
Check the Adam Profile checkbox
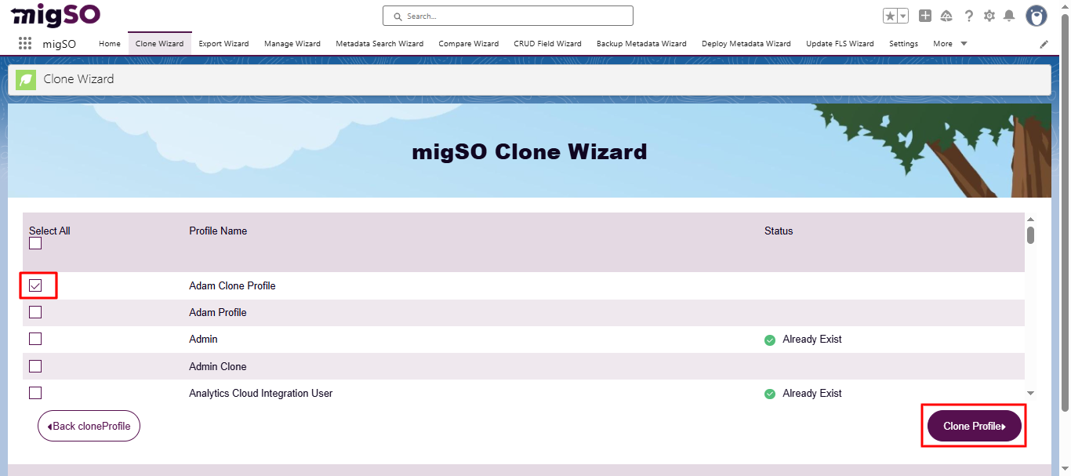click(x=35, y=312)
